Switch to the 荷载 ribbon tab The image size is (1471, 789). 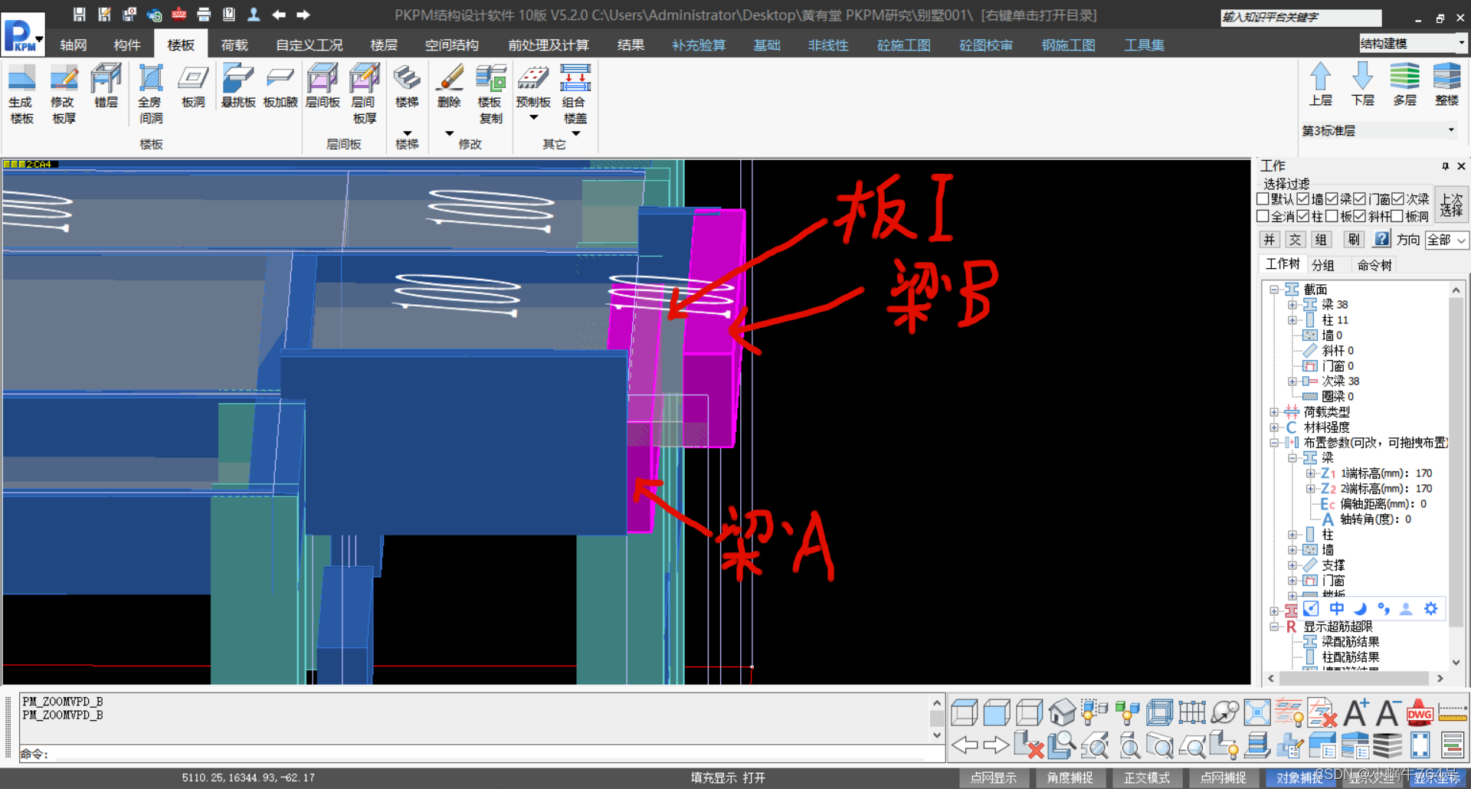[x=234, y=45]
